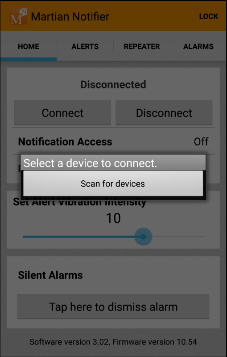Tap Scan for devices in dialog
Viewport: 227px width, 357px height.
(x=113, y=183)
